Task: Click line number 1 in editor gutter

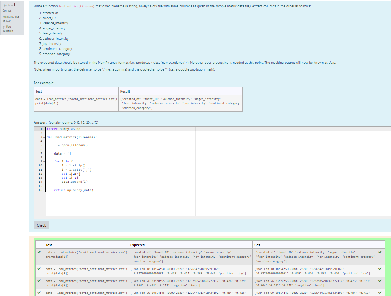Action: [x=41, y=129]
